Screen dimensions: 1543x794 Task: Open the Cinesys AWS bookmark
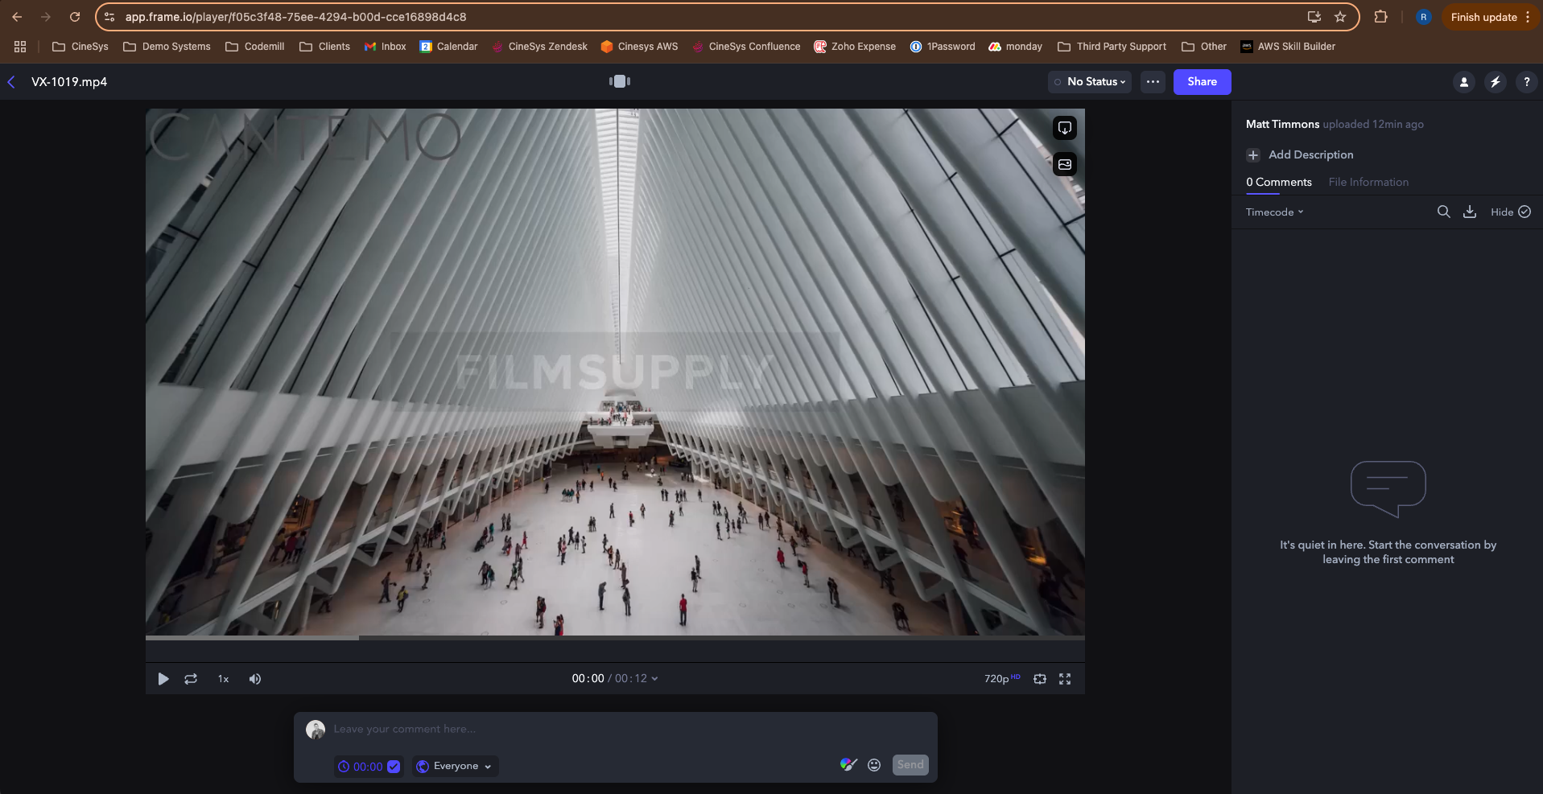pyautogui.click(x=639, y=47)
